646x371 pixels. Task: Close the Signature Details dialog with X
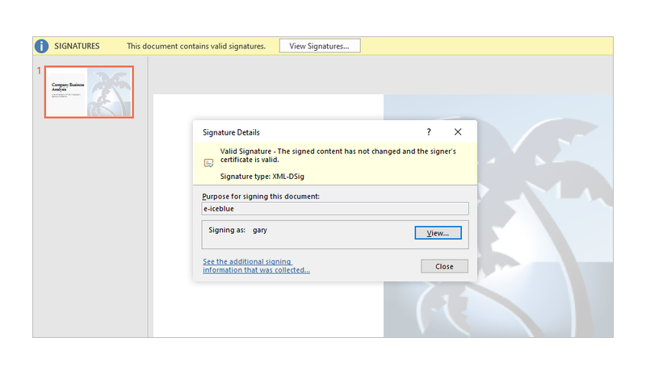(x=458, y=131)
